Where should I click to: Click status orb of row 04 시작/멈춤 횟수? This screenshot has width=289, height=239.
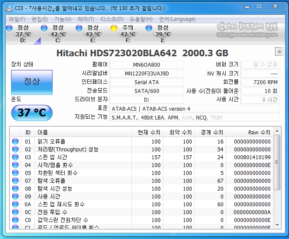[15, 165]
